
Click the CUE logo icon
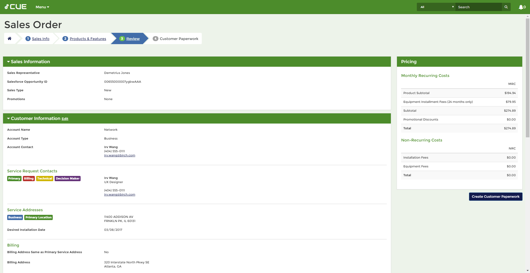click(7, 7)
